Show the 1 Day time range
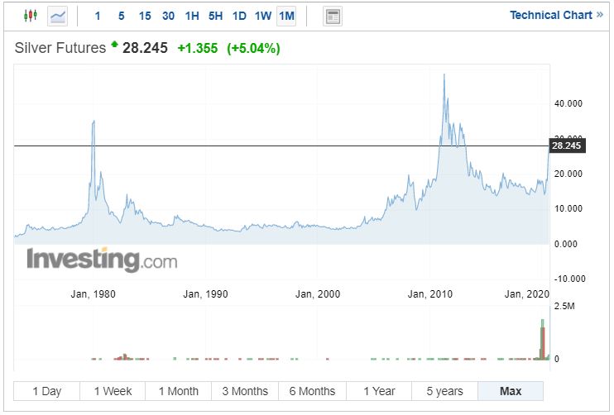Image resolution: width=614 pixels, height=415 pixels. pyautogui.click(x=47, y=391)
